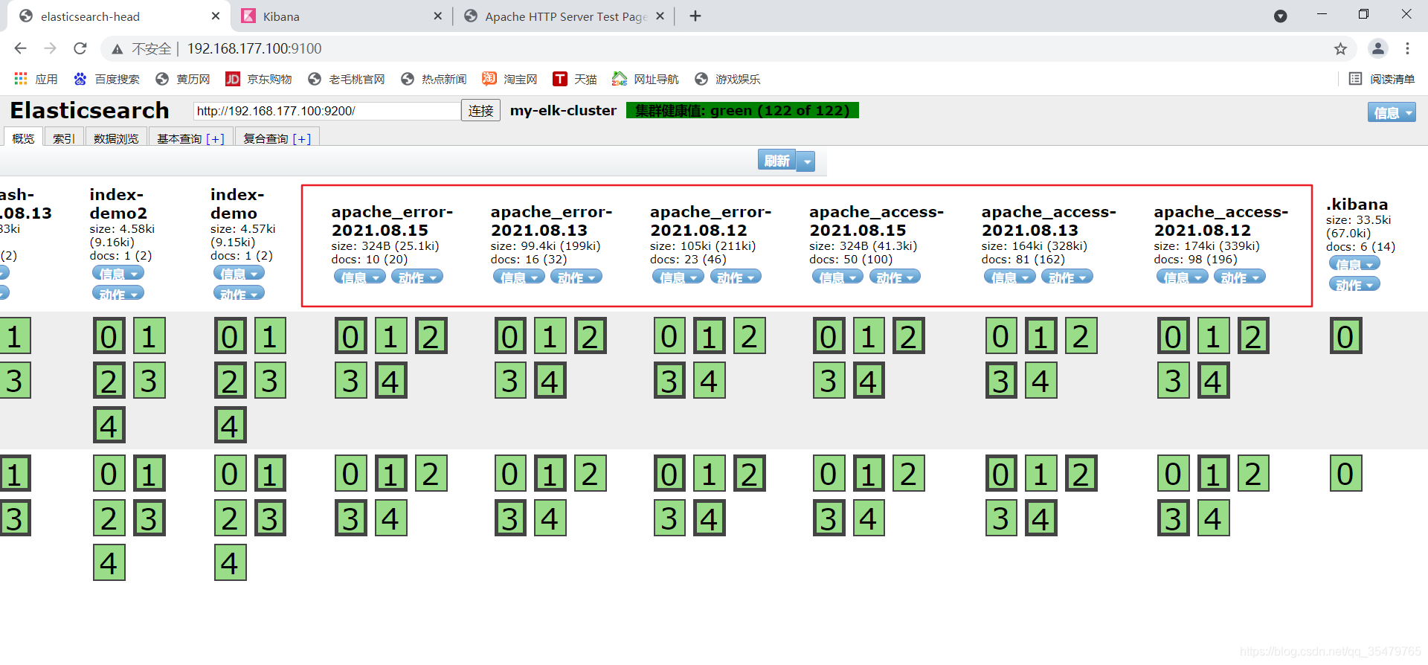Select the apache_access-2021.08.12 index title
Viewport: 1428px width, 665px height.
pos(1220,221)
